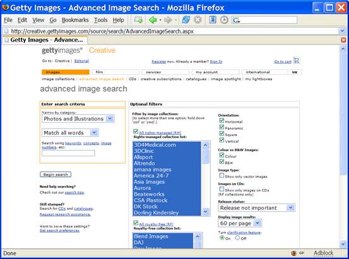Open the address bar history dropdown
The image size is (349, 259).
point(342,31)
